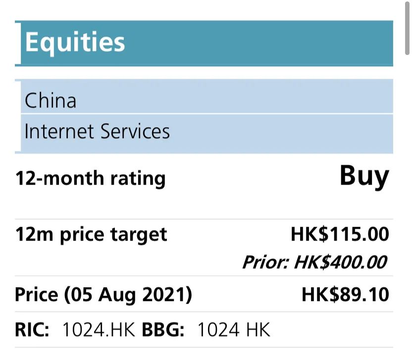Click the word China

(x=51, y=101)
